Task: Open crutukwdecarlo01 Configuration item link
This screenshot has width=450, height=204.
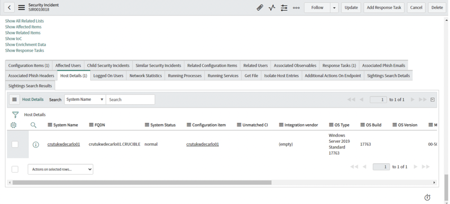Action: (x=203, y=144)
